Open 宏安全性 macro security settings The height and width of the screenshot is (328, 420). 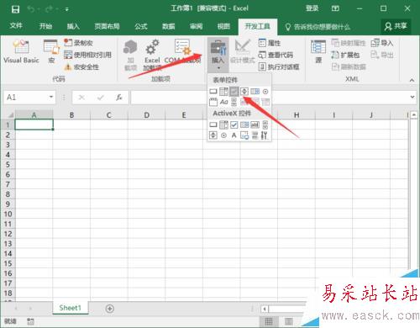(81, 66)
